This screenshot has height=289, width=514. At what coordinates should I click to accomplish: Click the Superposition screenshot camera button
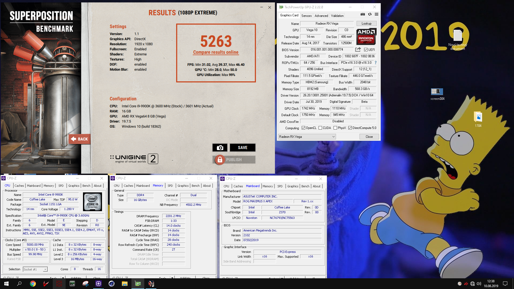(220, 148)
